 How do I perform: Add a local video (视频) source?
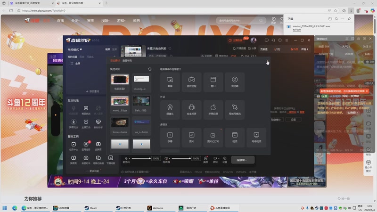[235, 137]
